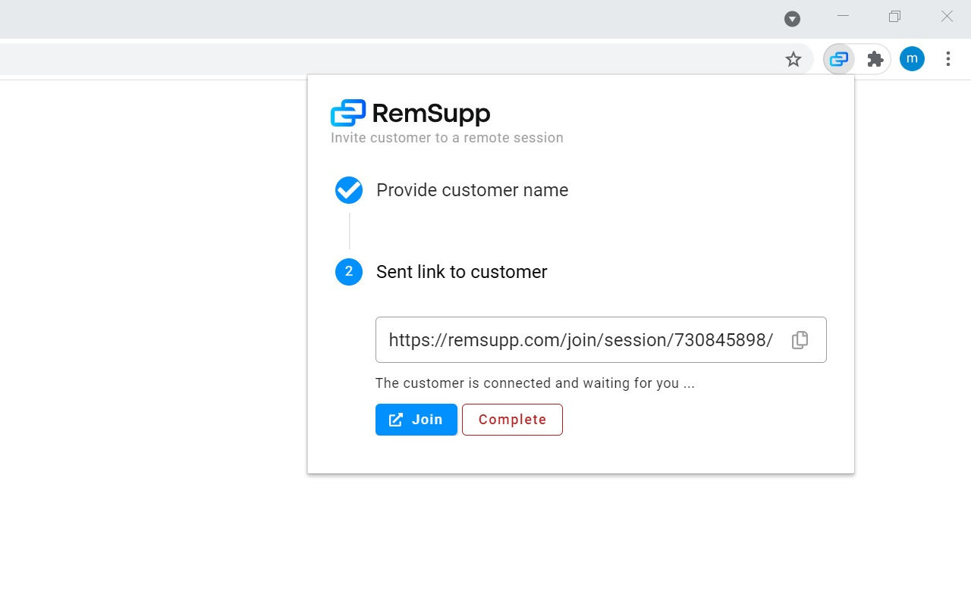971x606 pixels.
Task: Click the RemSupp extension icon in toolbar
Action: pos(838,59)
